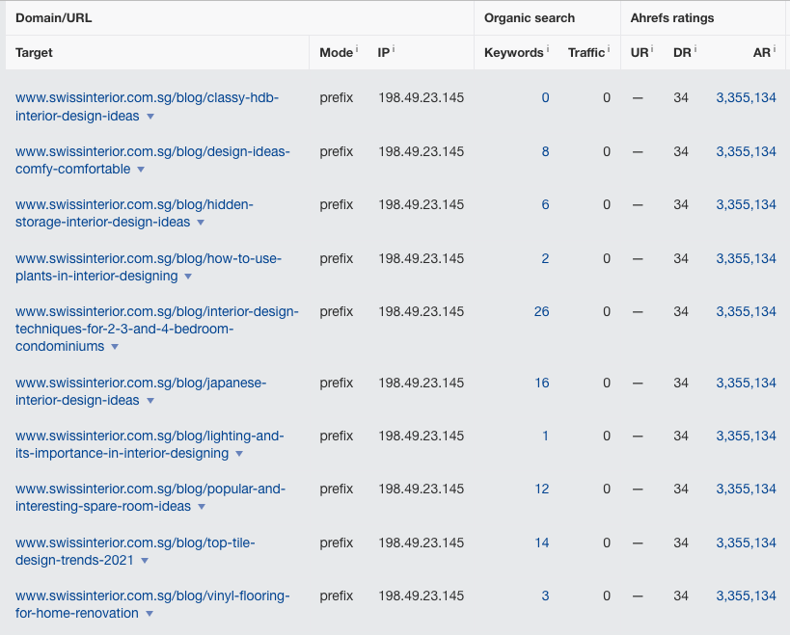790x635 pixels.
Task: Click keyword count 26 for condominiums page
Action: 541,311
